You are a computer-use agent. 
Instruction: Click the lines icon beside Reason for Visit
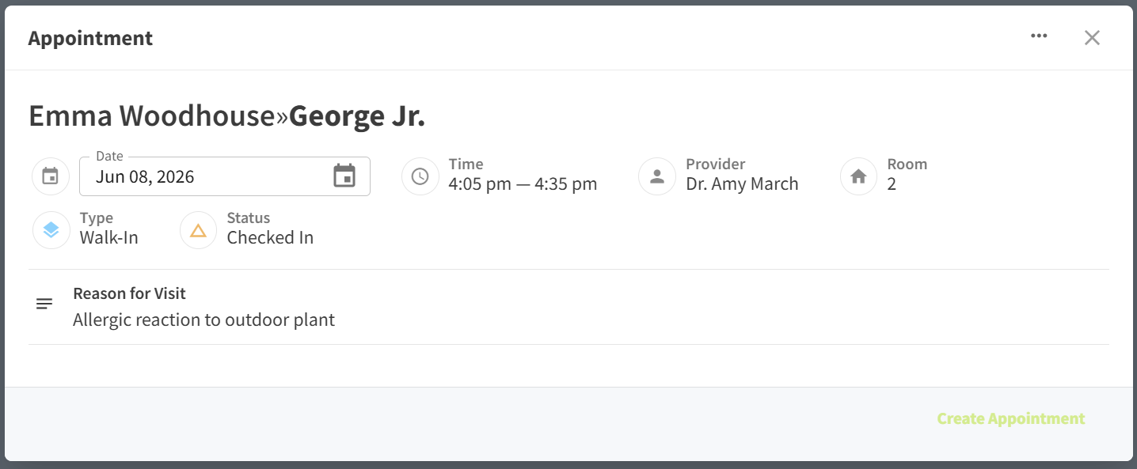click(44, 304)
